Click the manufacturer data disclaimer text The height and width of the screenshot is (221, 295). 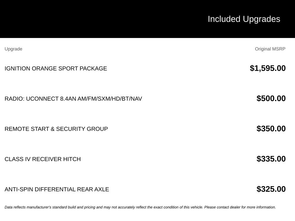[140, 207]
